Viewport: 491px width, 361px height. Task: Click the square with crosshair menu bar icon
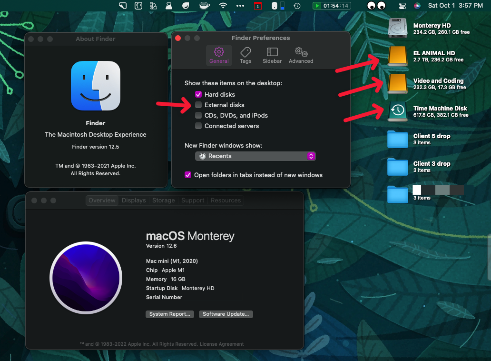[x=138, y=6]
